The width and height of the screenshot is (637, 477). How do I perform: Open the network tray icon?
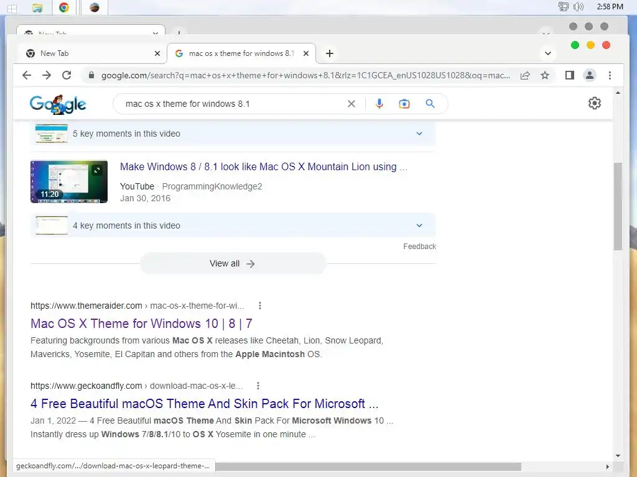[563, 6]
